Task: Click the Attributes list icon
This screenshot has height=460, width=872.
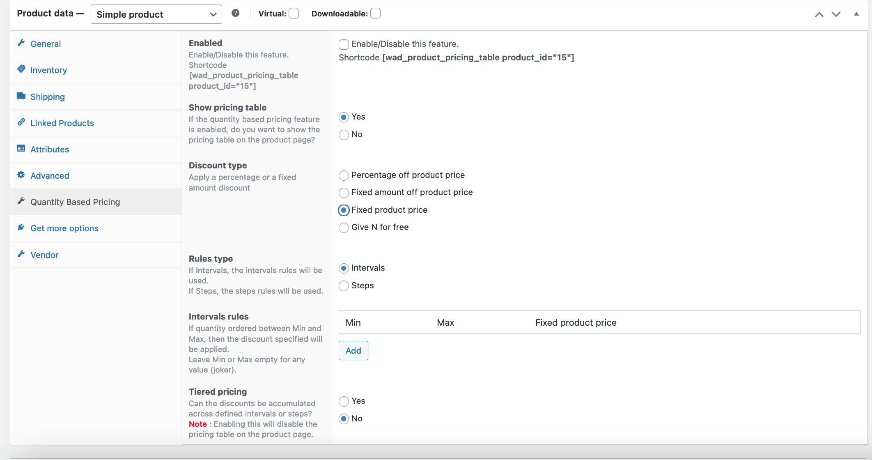Action: [21, 149]
